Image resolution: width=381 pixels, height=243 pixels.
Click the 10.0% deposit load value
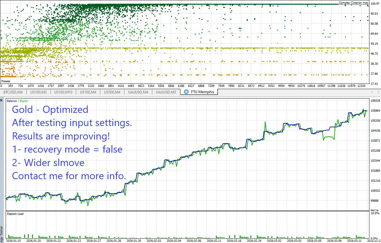[x=374, y=213]
